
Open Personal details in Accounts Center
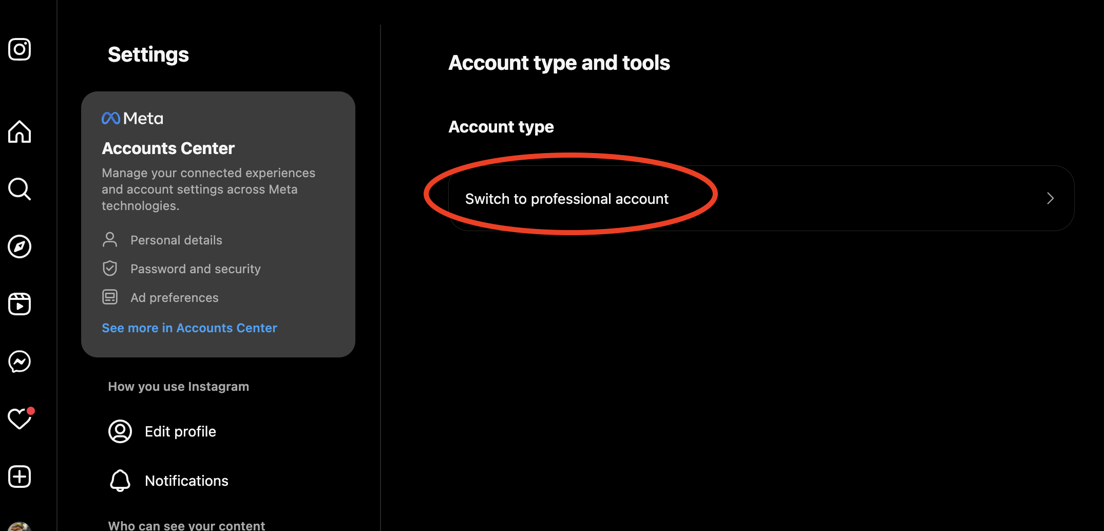(x=176, y=240)
